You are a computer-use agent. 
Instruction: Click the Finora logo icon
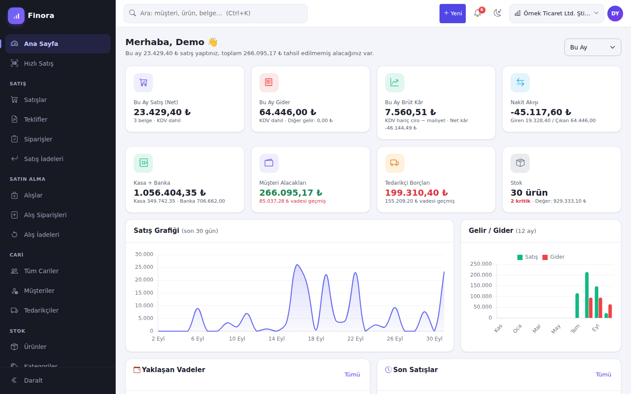(x=16, y=16)
